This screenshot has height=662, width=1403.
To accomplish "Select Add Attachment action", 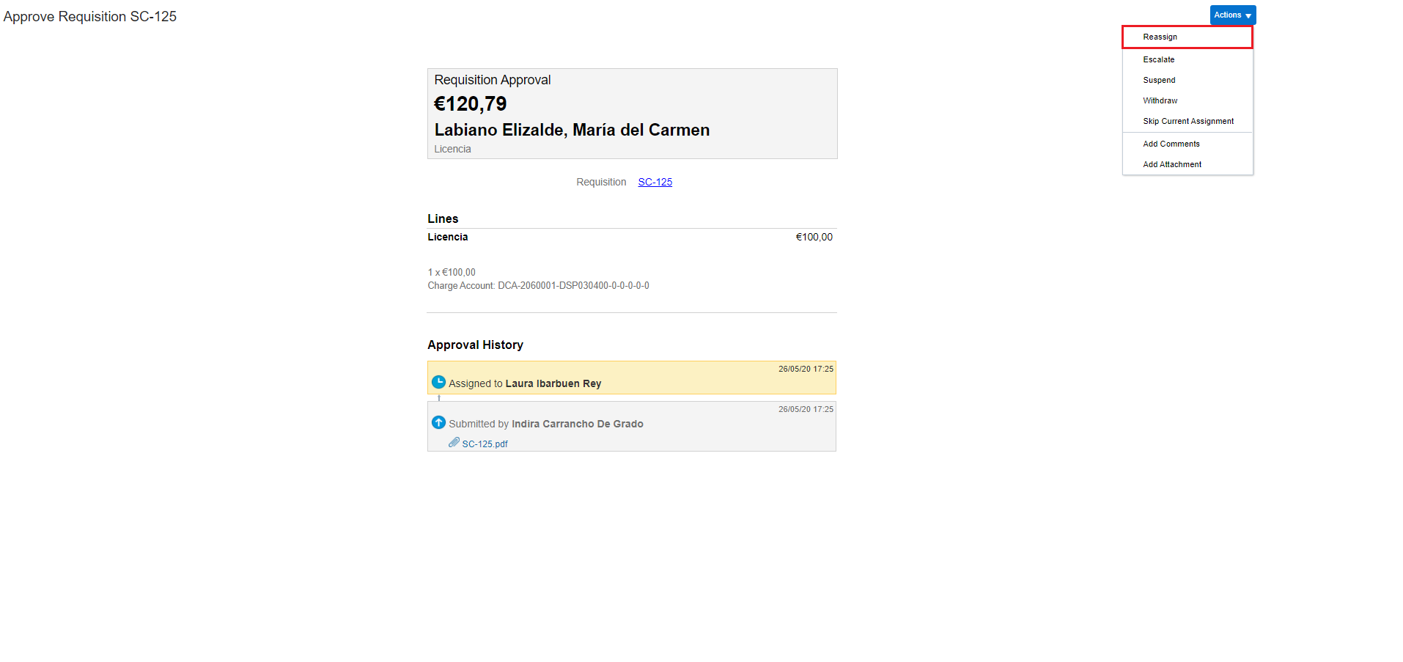I will 1172,164.
